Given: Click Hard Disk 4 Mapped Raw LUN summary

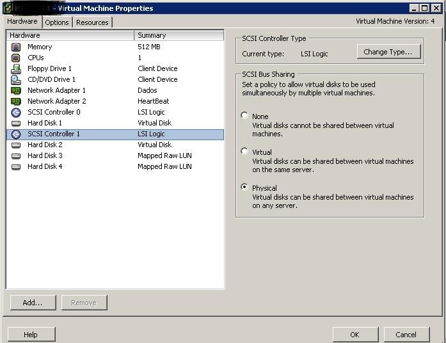Looking at the screenshot, I should pos(164,166).
